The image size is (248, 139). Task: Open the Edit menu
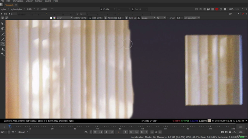[8, 1]
